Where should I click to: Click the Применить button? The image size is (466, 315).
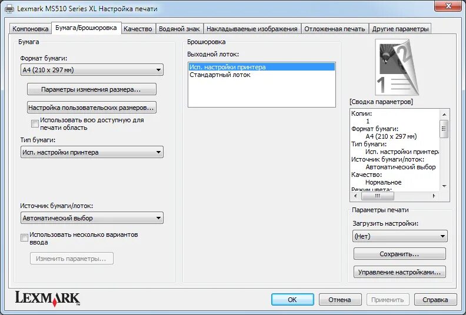pyautogui.click(x=388, y=300)
